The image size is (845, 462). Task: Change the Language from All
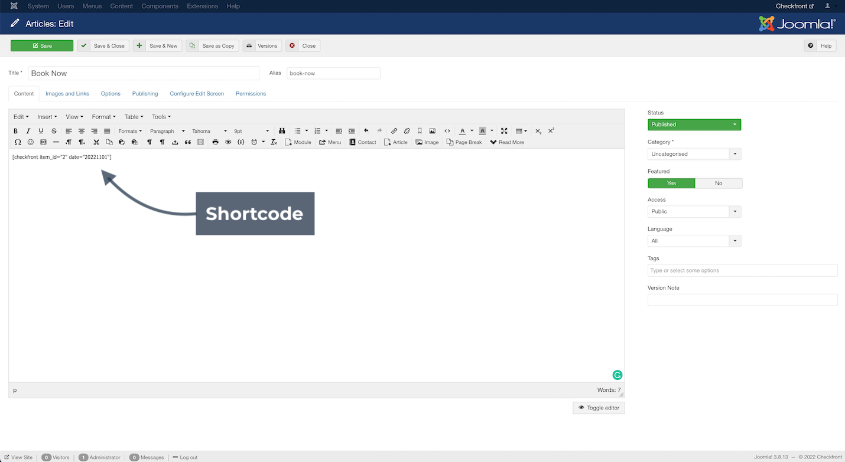[734, 240]
